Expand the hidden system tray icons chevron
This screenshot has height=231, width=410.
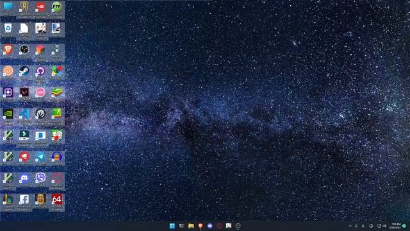[x=350, y=226]
